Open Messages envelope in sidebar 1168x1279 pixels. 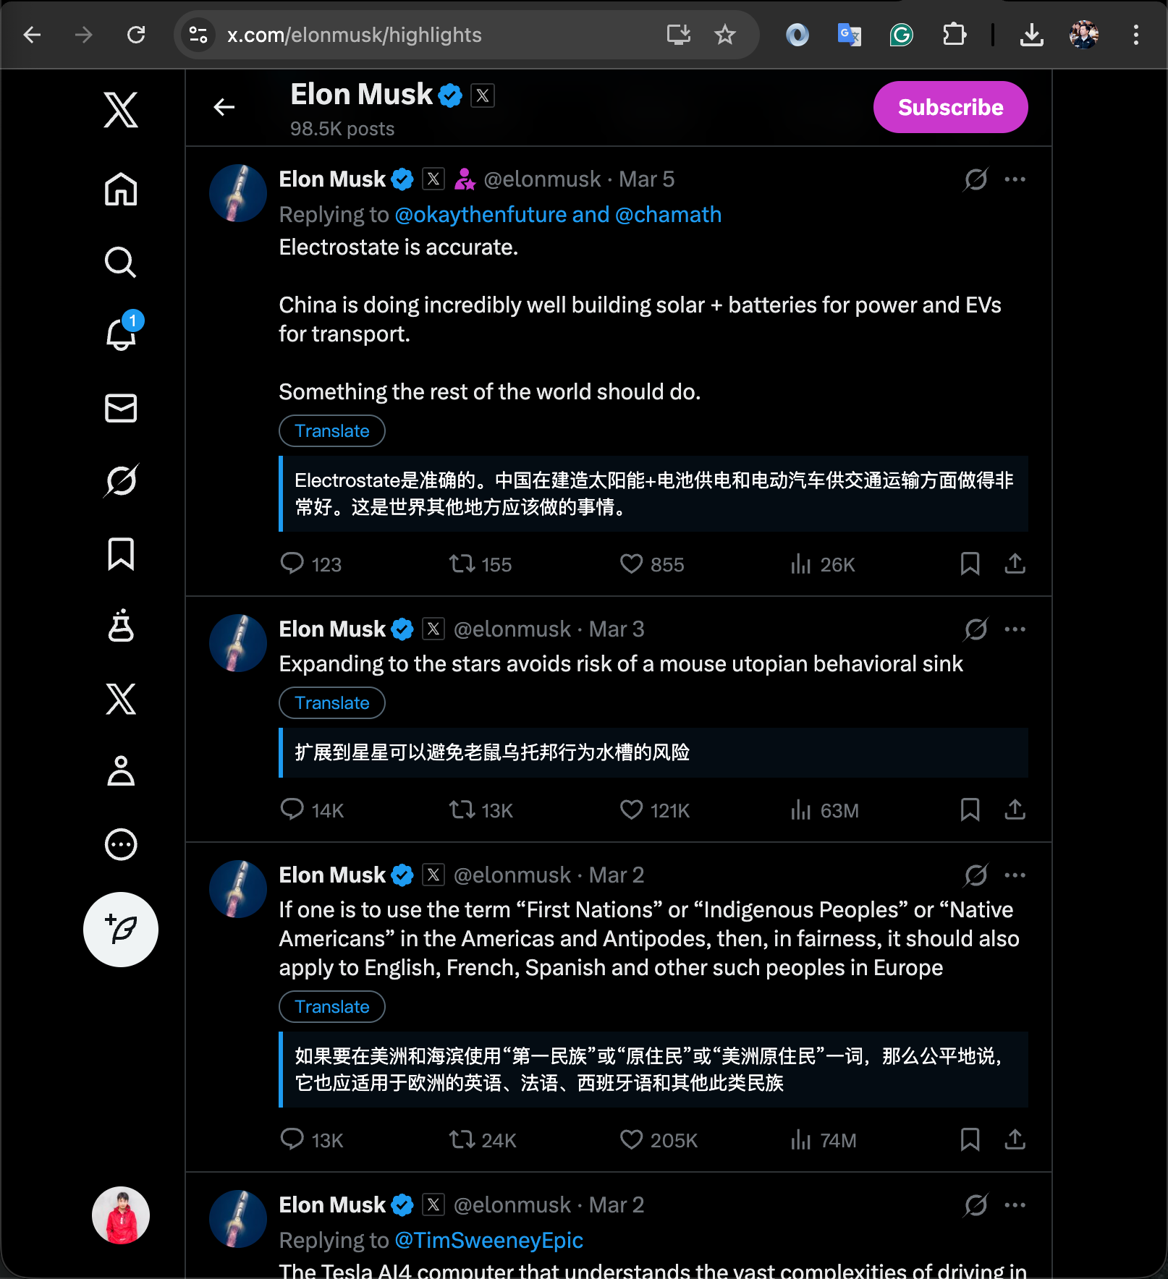[x=121, y=408]
